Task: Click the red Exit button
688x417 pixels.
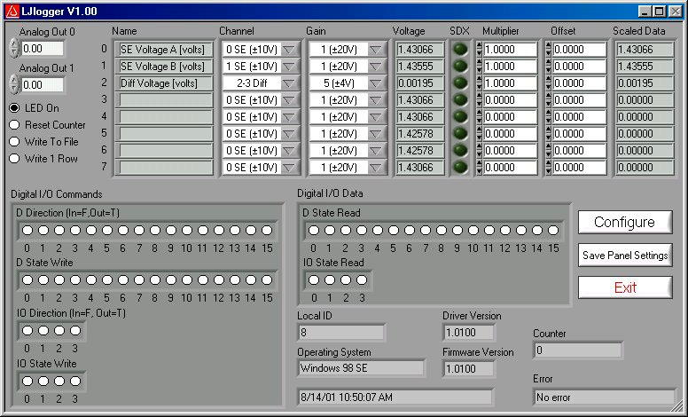Action: pos(625,287)
